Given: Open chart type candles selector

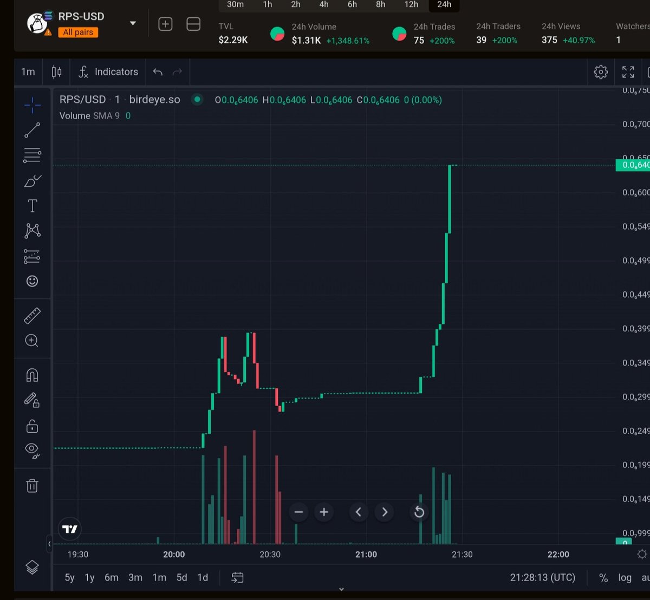Looking at the screenshot, I should coord(56,71).
